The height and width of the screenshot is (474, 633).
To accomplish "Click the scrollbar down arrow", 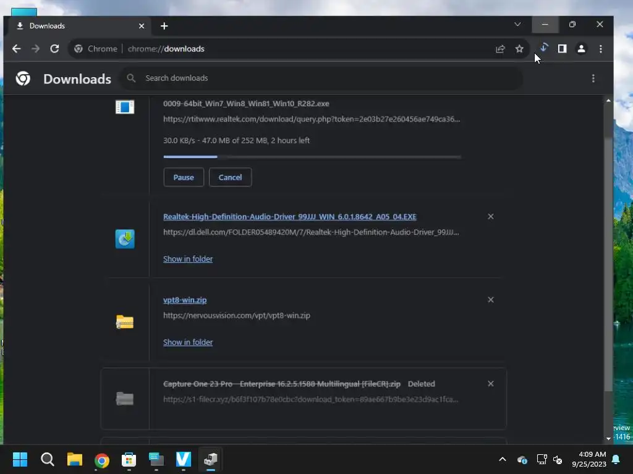I will pos(608,439).
